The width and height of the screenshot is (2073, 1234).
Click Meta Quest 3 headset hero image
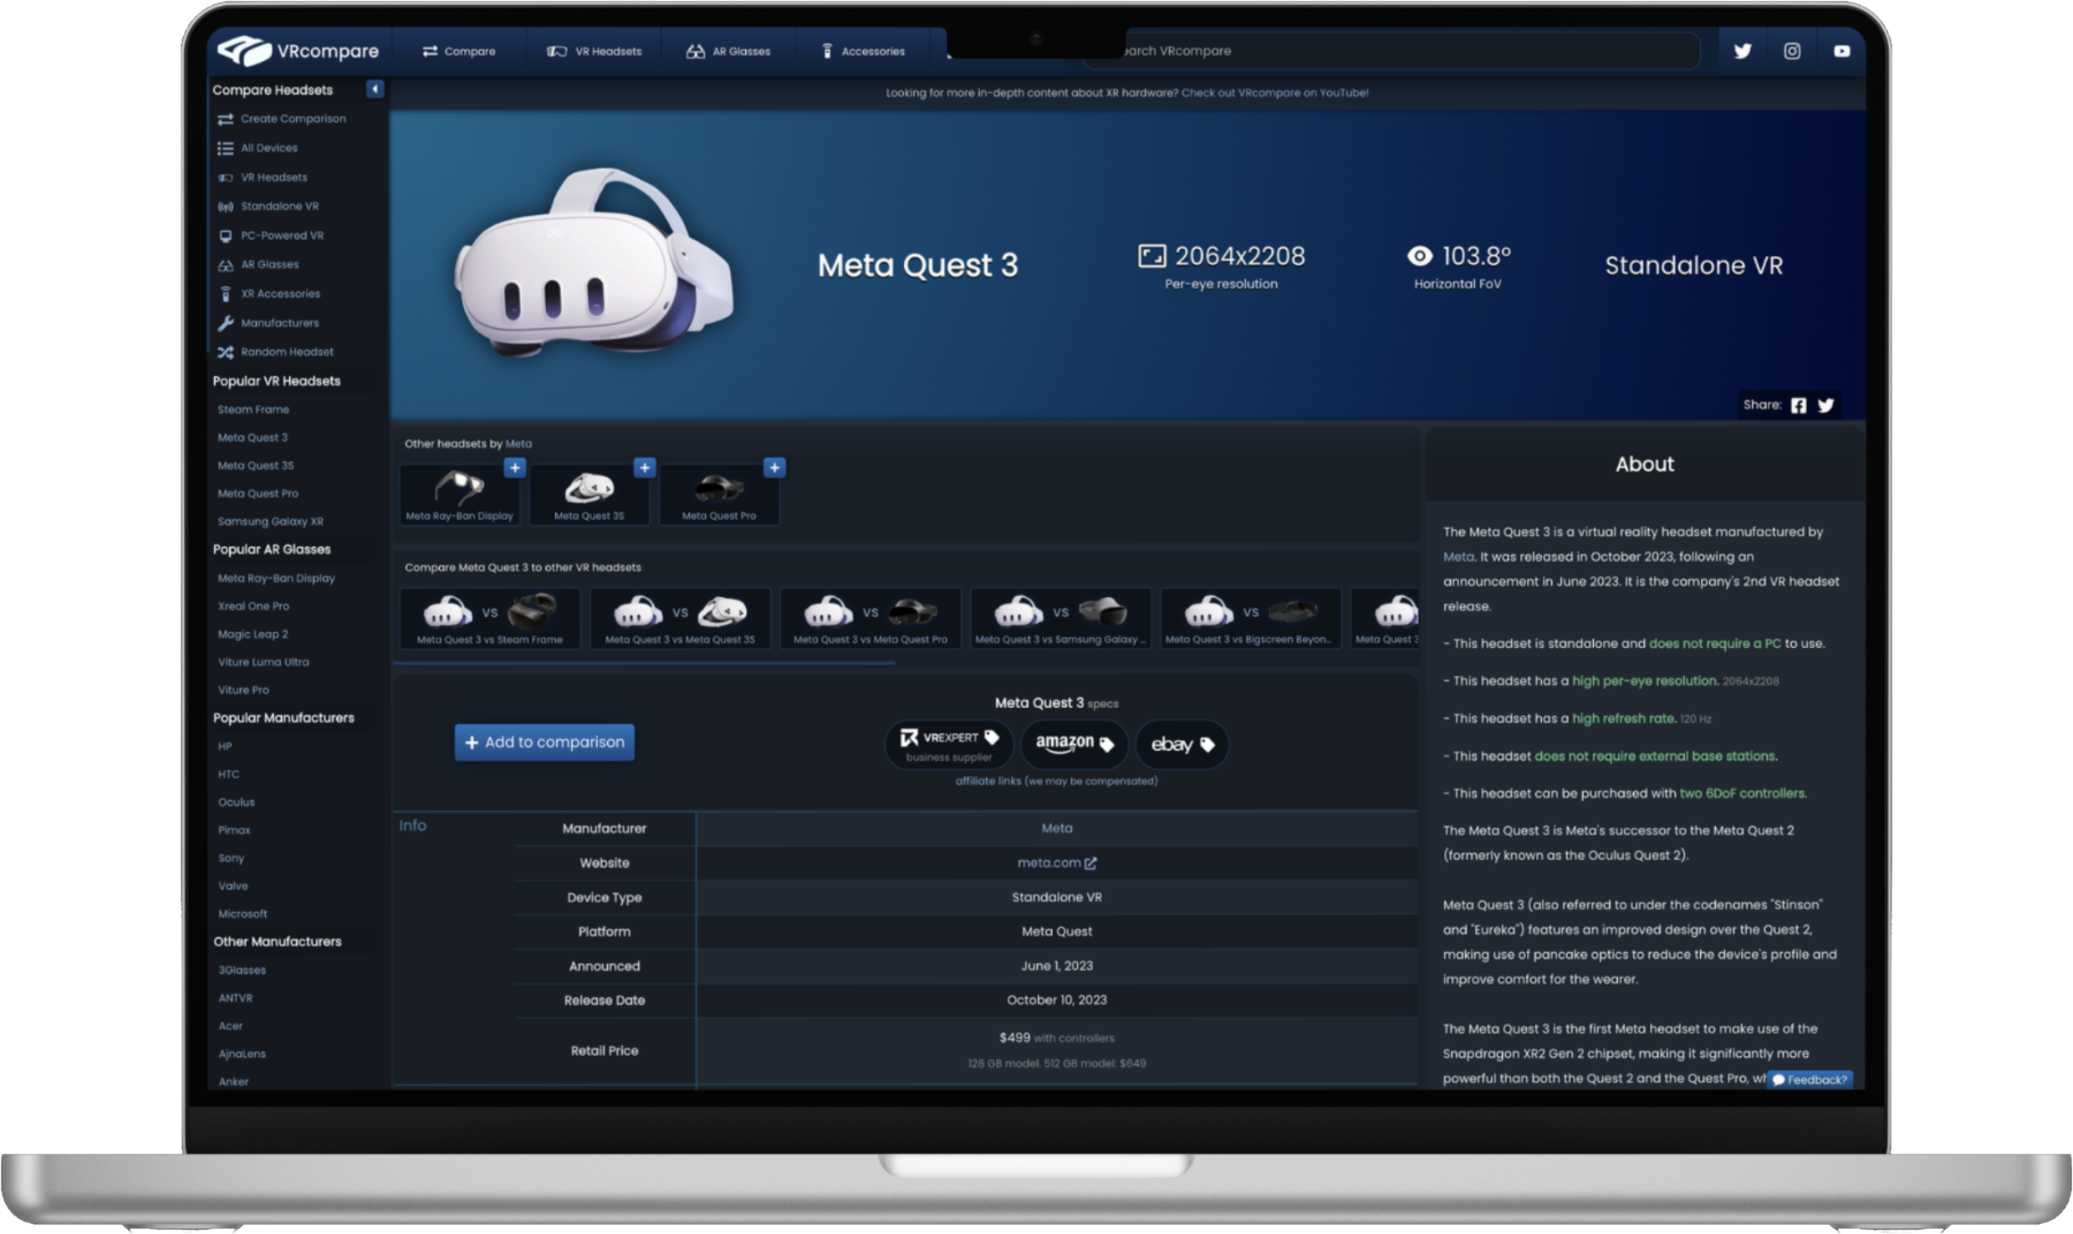pyautogui.click(x=594, y=263)
